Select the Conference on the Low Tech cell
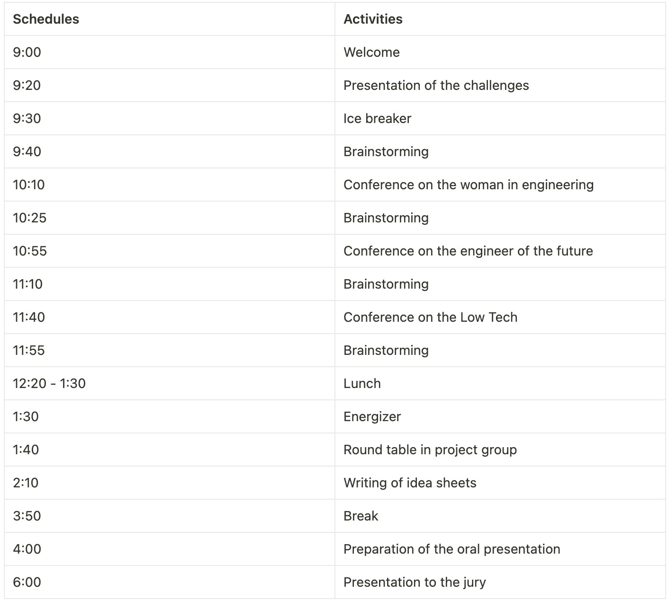Viewport: 668px width, 600px height. tap(500, 317)
